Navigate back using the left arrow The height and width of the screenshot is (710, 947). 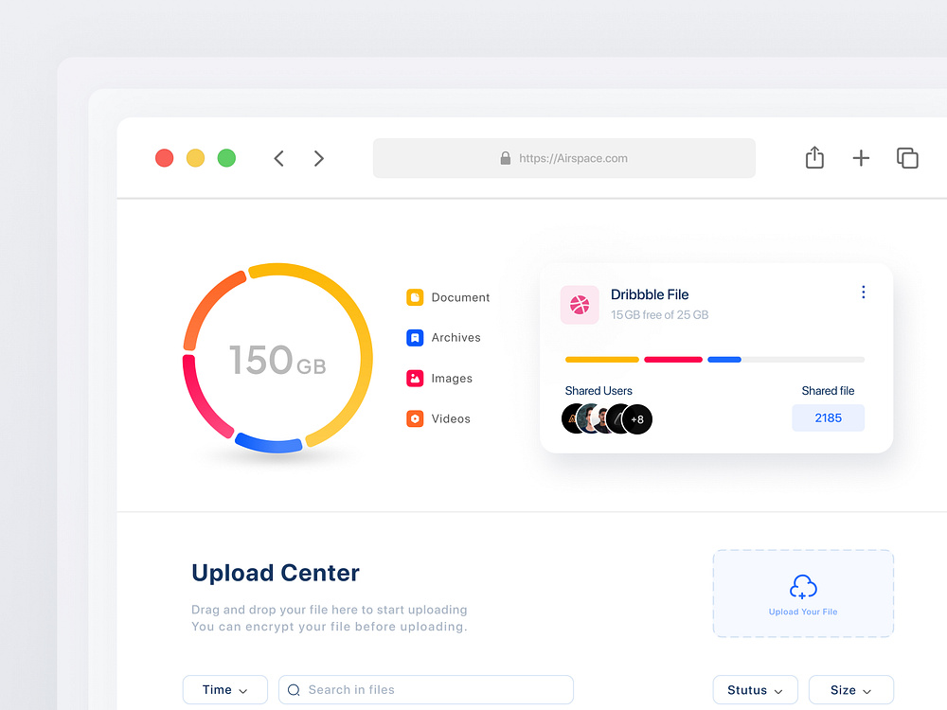278,158
